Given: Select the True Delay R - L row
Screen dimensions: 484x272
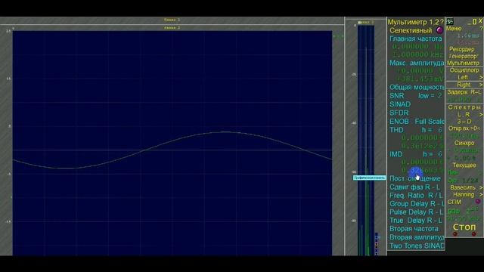Looking at the screenshot, I should tap(415, 221).
